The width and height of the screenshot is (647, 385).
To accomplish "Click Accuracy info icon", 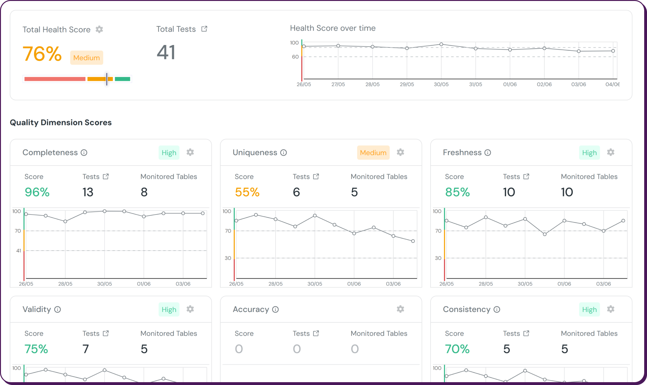I will (x=275, y=310).
